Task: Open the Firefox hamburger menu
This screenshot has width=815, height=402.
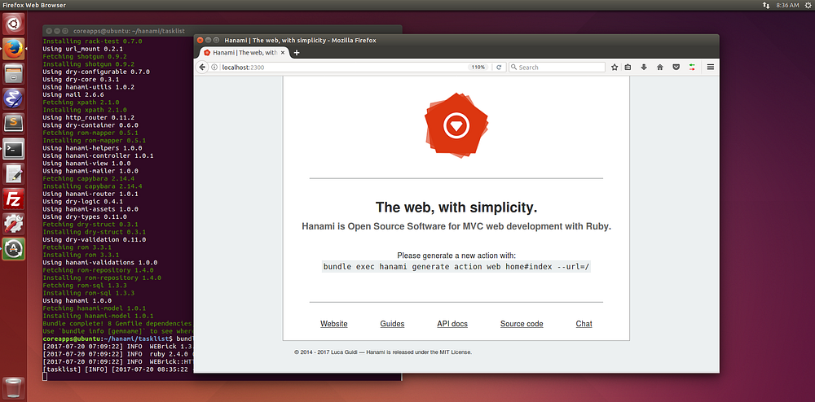Action: 710,67
